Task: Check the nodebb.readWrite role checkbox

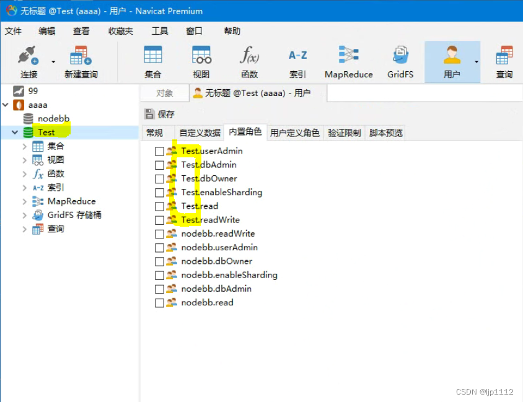Action: [159, 234]
